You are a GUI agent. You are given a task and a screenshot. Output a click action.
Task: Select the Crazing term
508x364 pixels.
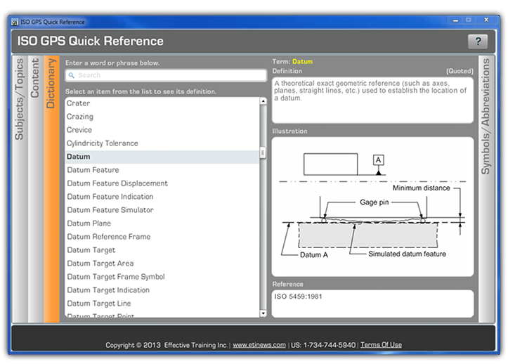(79, 117)
